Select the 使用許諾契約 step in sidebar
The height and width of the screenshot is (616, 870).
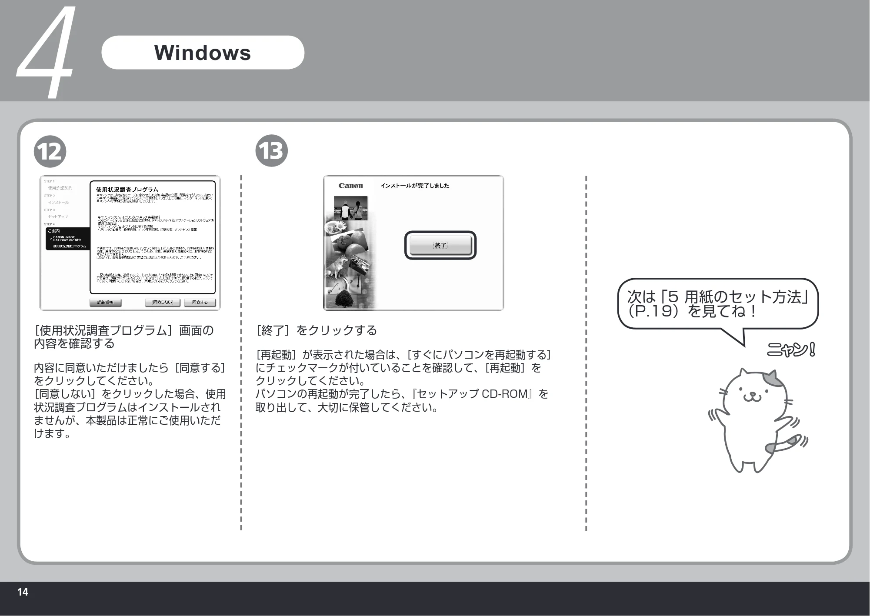tap(60, 188)
